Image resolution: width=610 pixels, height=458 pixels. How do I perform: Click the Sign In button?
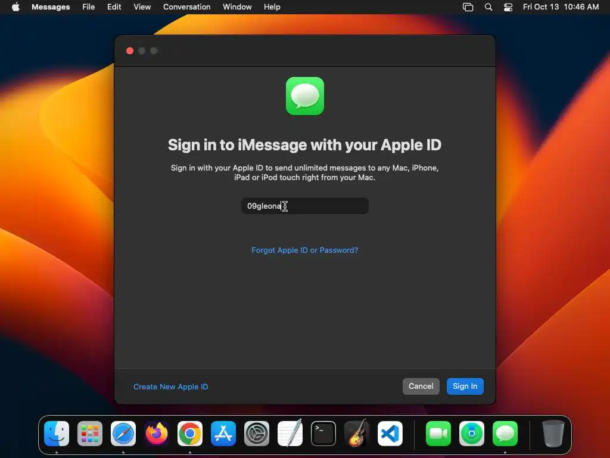(465, 386)
